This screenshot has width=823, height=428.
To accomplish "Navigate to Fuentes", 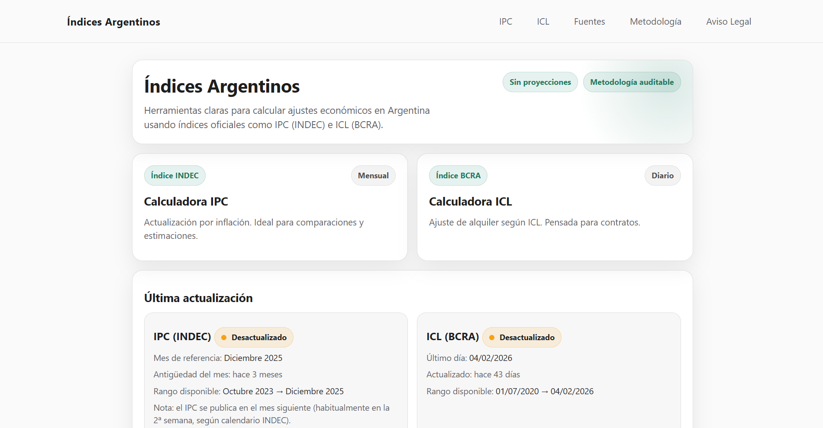I will [589, 21].
